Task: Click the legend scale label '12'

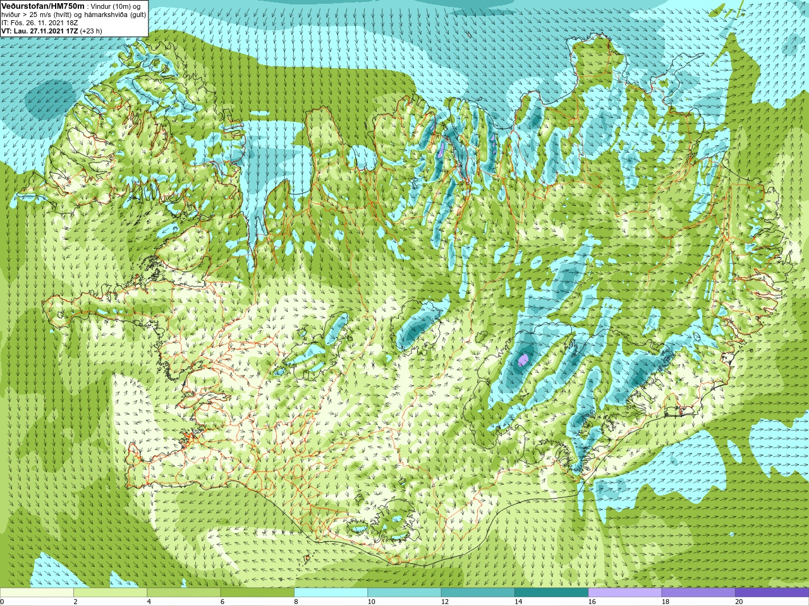Action: [x=445, y=602]
